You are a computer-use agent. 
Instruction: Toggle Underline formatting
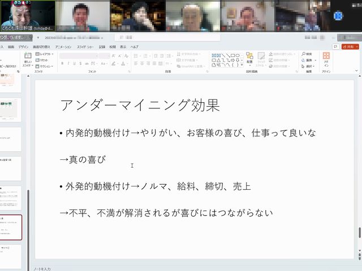click(x=75, y=63)
